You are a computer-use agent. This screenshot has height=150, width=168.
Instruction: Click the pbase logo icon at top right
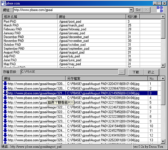point(160,9)
